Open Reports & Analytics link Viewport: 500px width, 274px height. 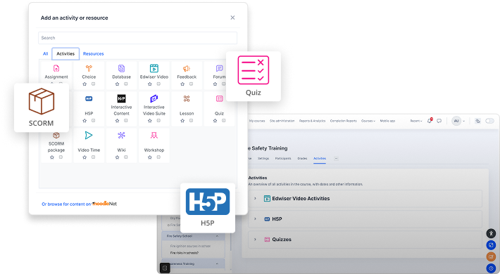coord(312,121)
